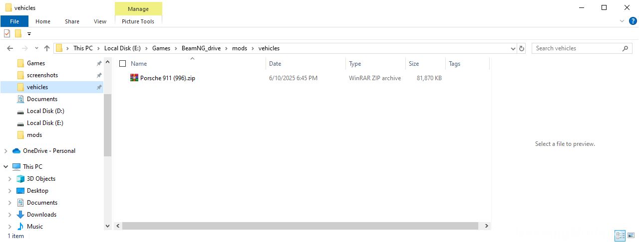Click mods breadcrumb segment
The height and width of the screenshot is (242, 639).
click(240, 48)
